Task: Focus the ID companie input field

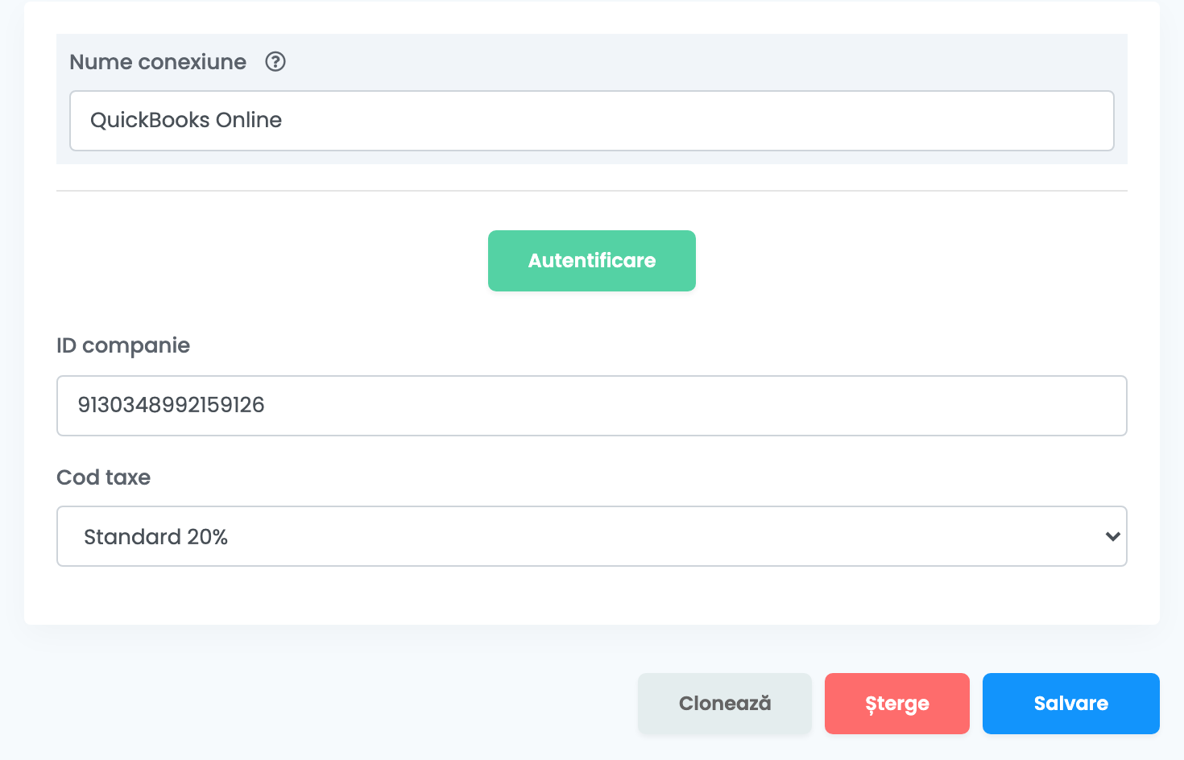Action: coord(592,406)
